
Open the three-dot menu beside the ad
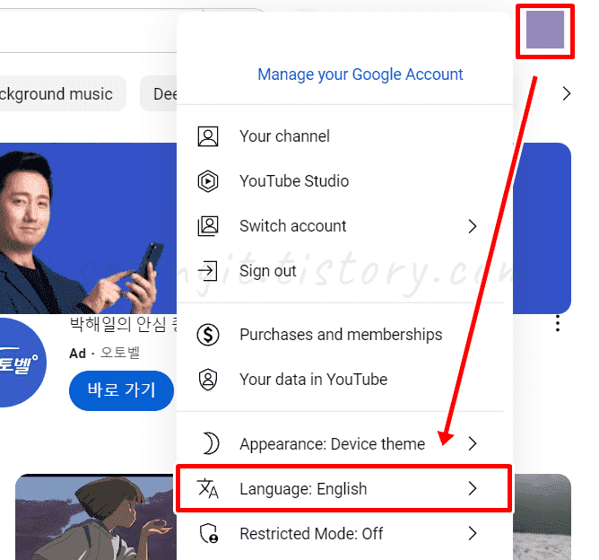[x=558, y=323]
